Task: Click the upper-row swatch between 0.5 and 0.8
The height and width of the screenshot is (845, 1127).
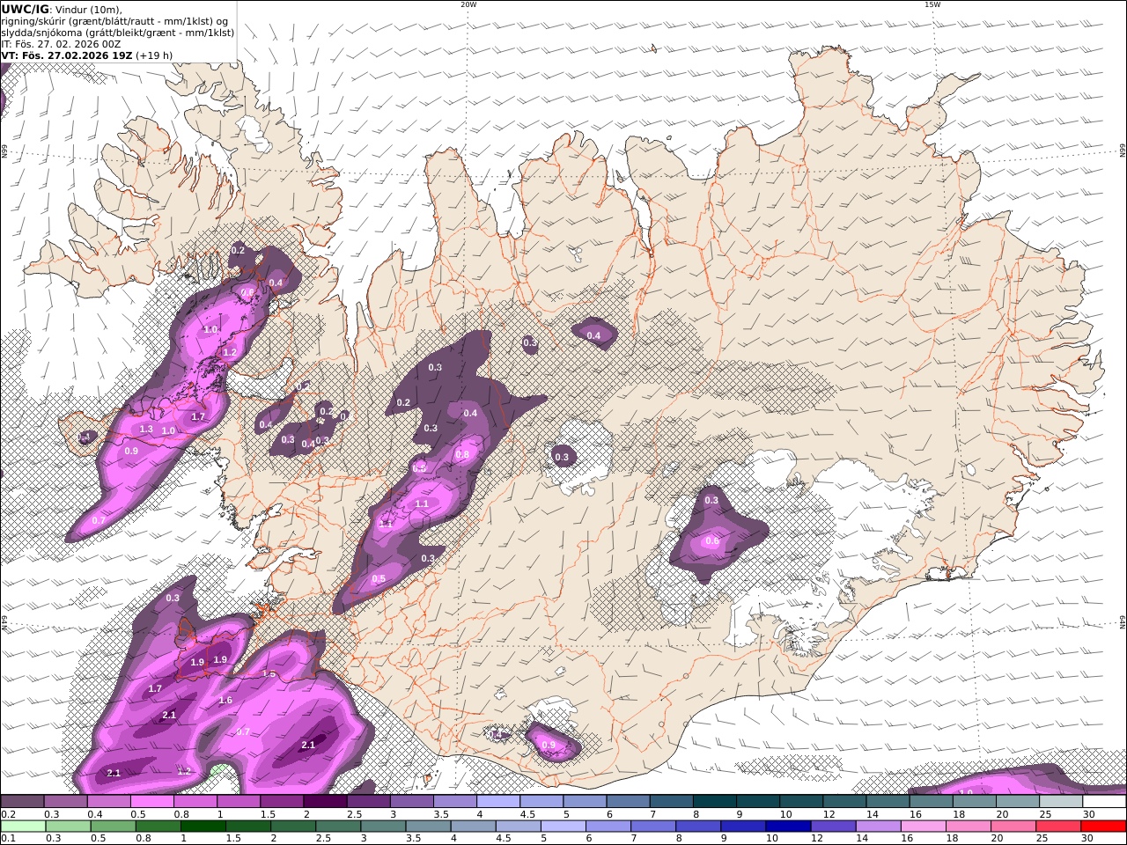Action: [x=152, y=802]
